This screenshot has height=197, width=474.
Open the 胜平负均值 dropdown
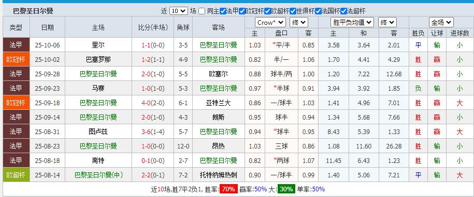pyautogui.click(x=352, y=22)
